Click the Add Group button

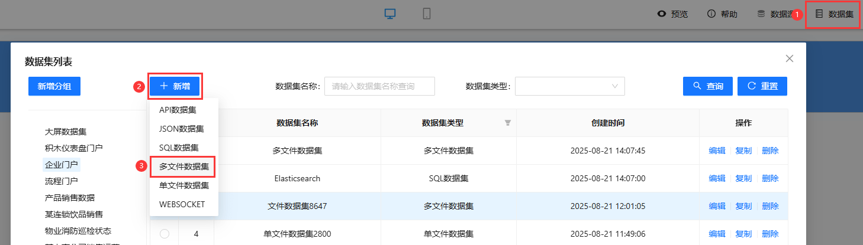point(54,86)
